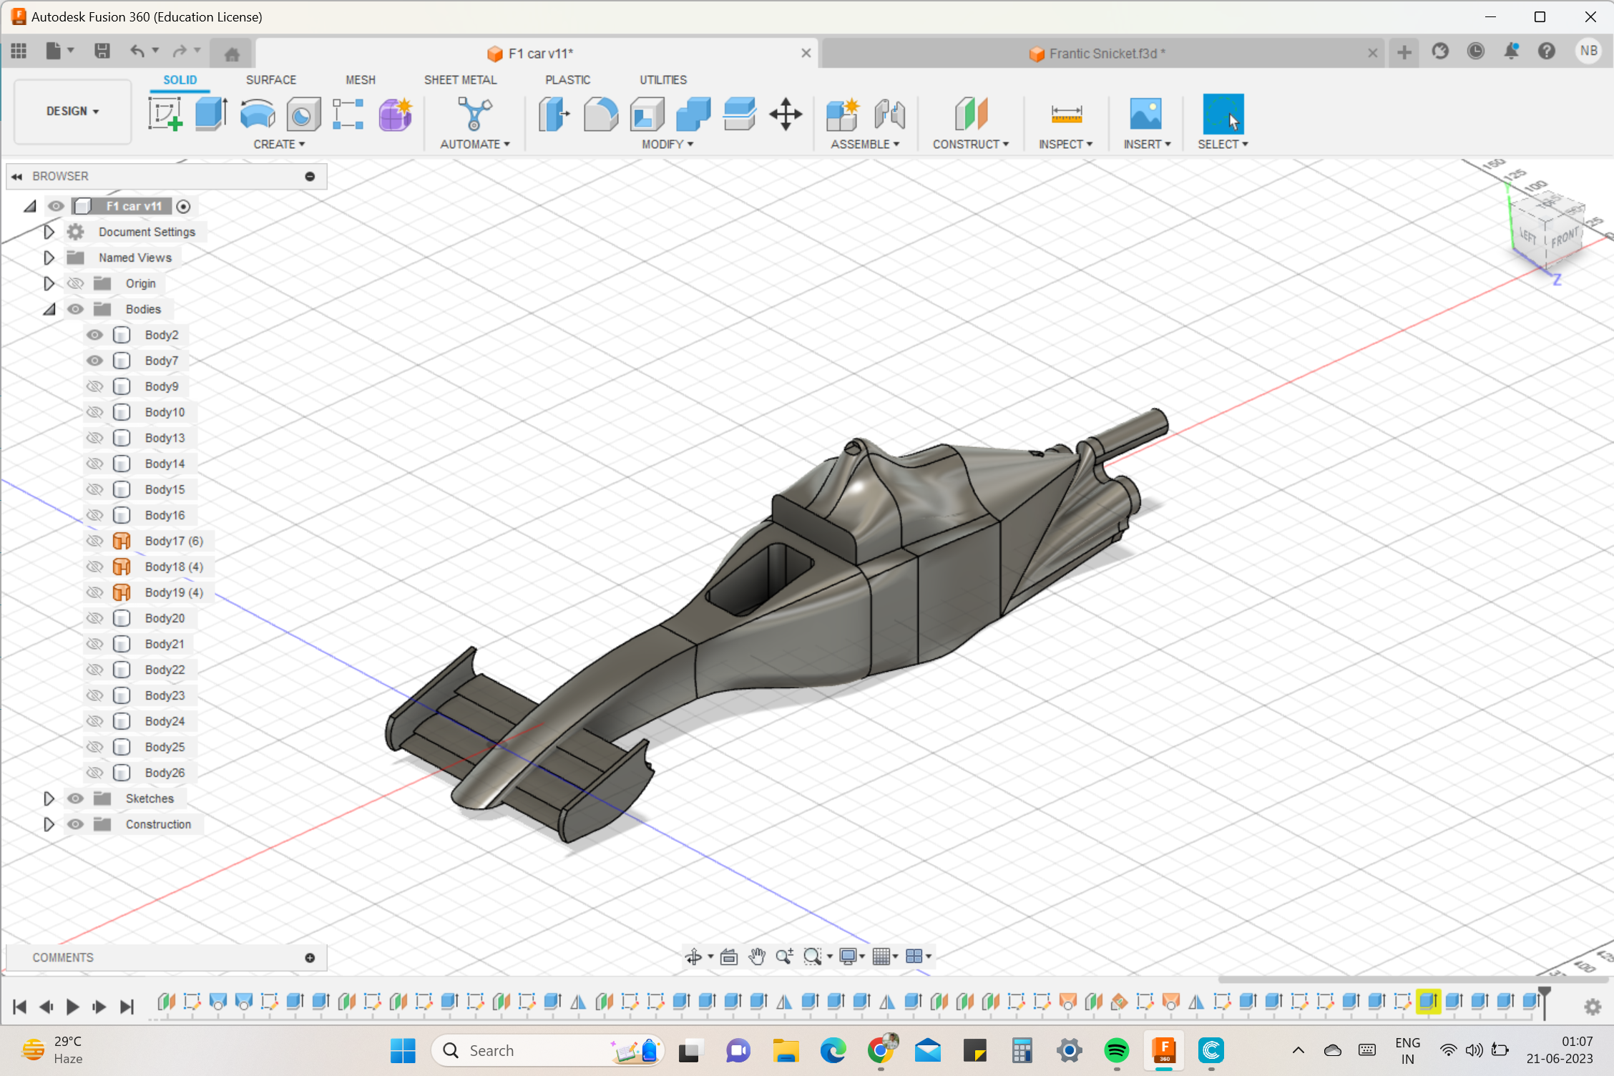Click the Undo button
The width and height of the screenshot is (1614, 1076).
click(137, 50)
